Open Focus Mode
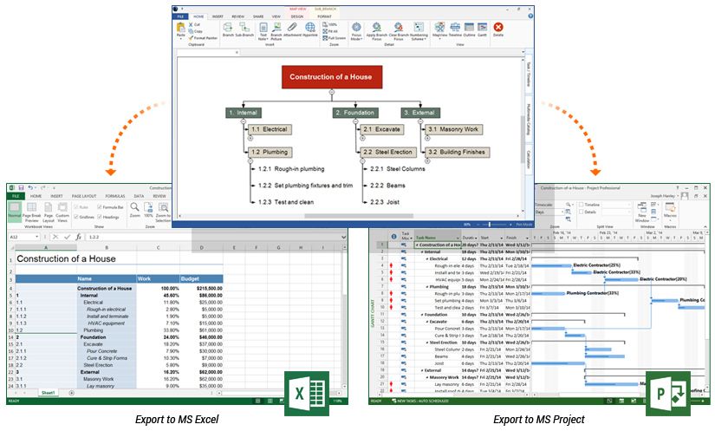The height and width of the screenshot is (444, 715). (x=356, y=31)
